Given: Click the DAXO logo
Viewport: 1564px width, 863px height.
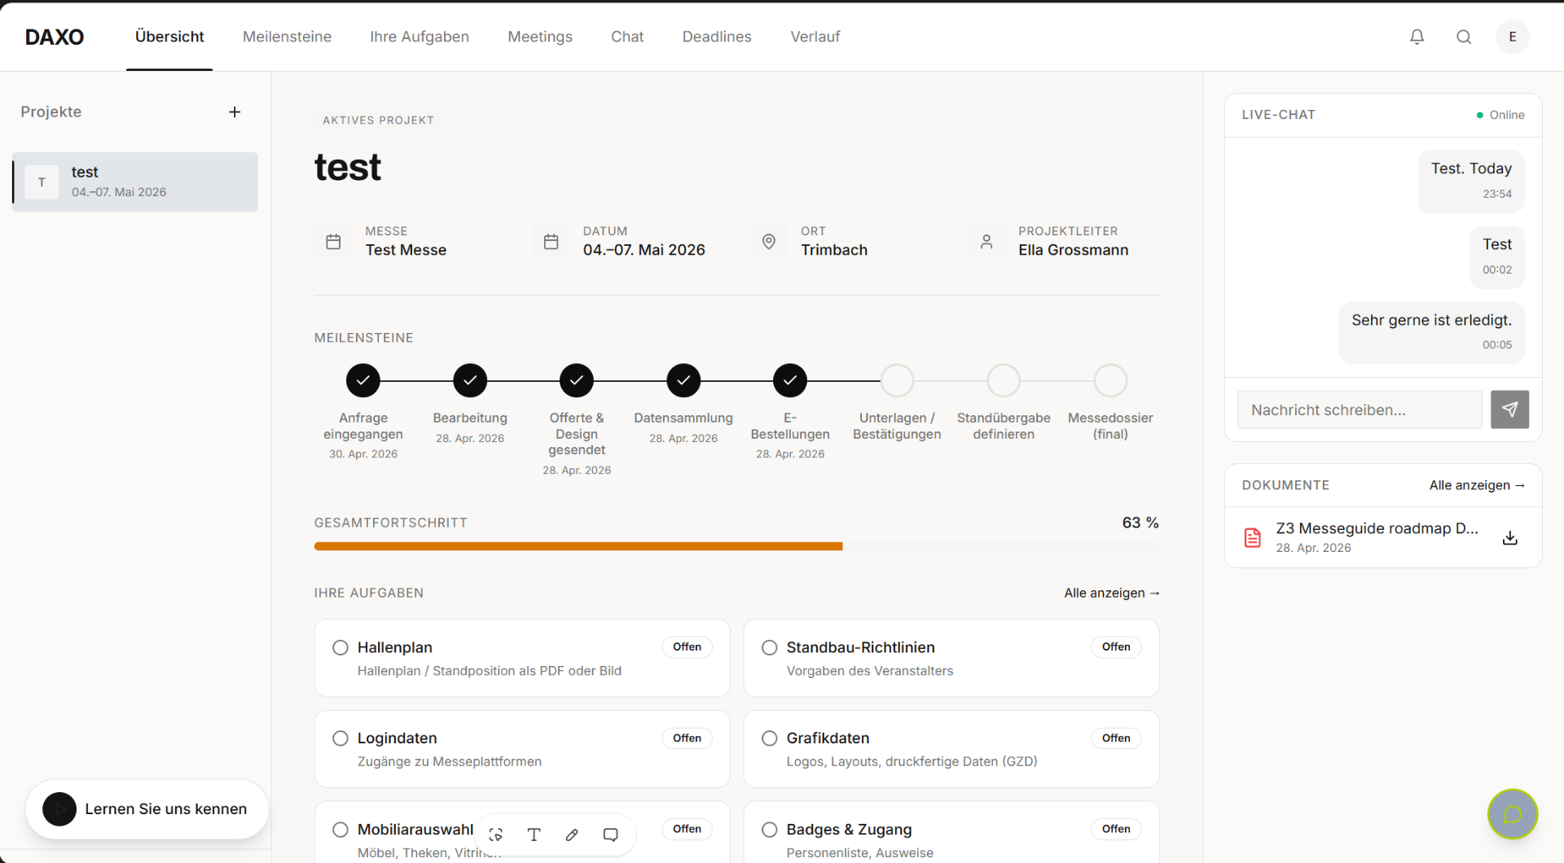Looking at the screenshot, I should tap(55, 37).
